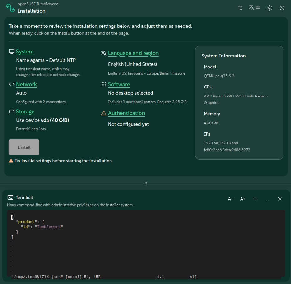The height and width of the screenshot is (284, 291).
Task: Open the Authentication settings link
Action: coord(126,113)
